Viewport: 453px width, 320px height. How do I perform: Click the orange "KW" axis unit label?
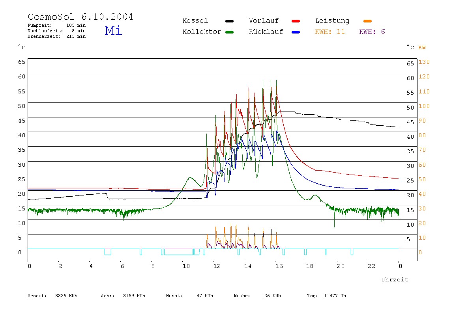pyautogui.click(x=422, y=48)
